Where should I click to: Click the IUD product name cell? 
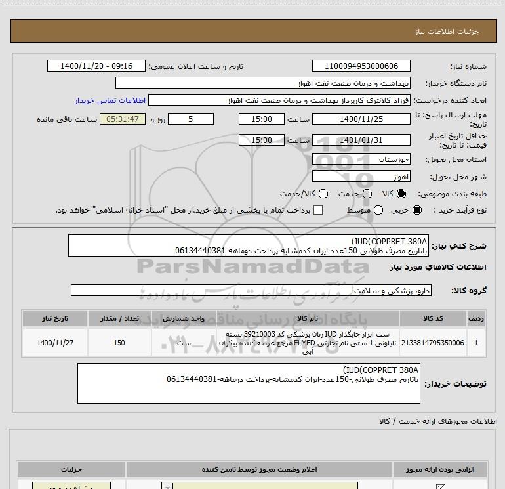pyautogui.click(x=308, y=343)
